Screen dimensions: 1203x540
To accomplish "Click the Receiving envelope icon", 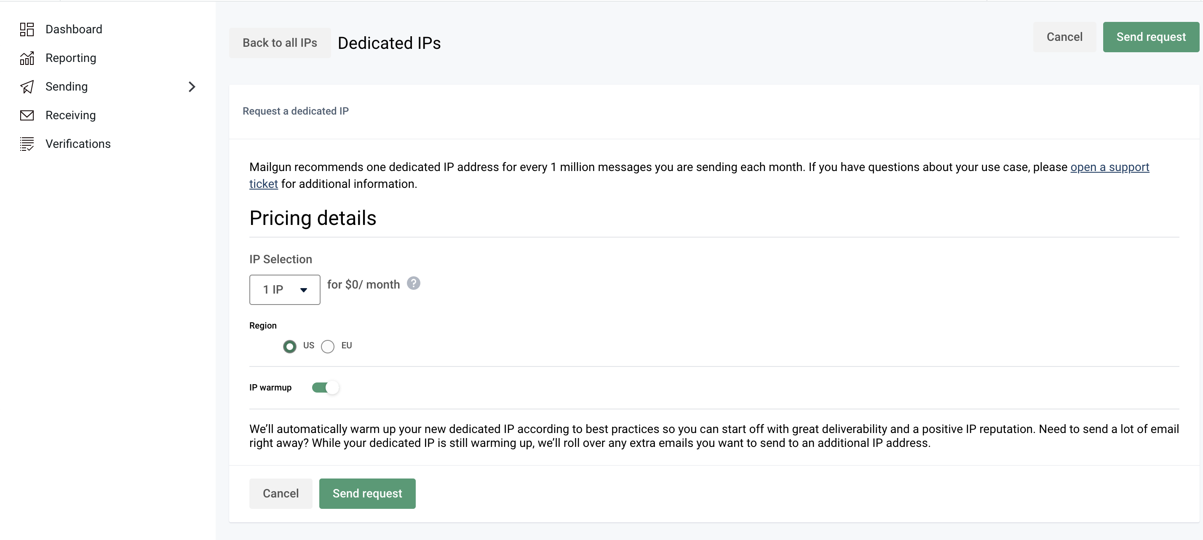I will coord(27,115).
